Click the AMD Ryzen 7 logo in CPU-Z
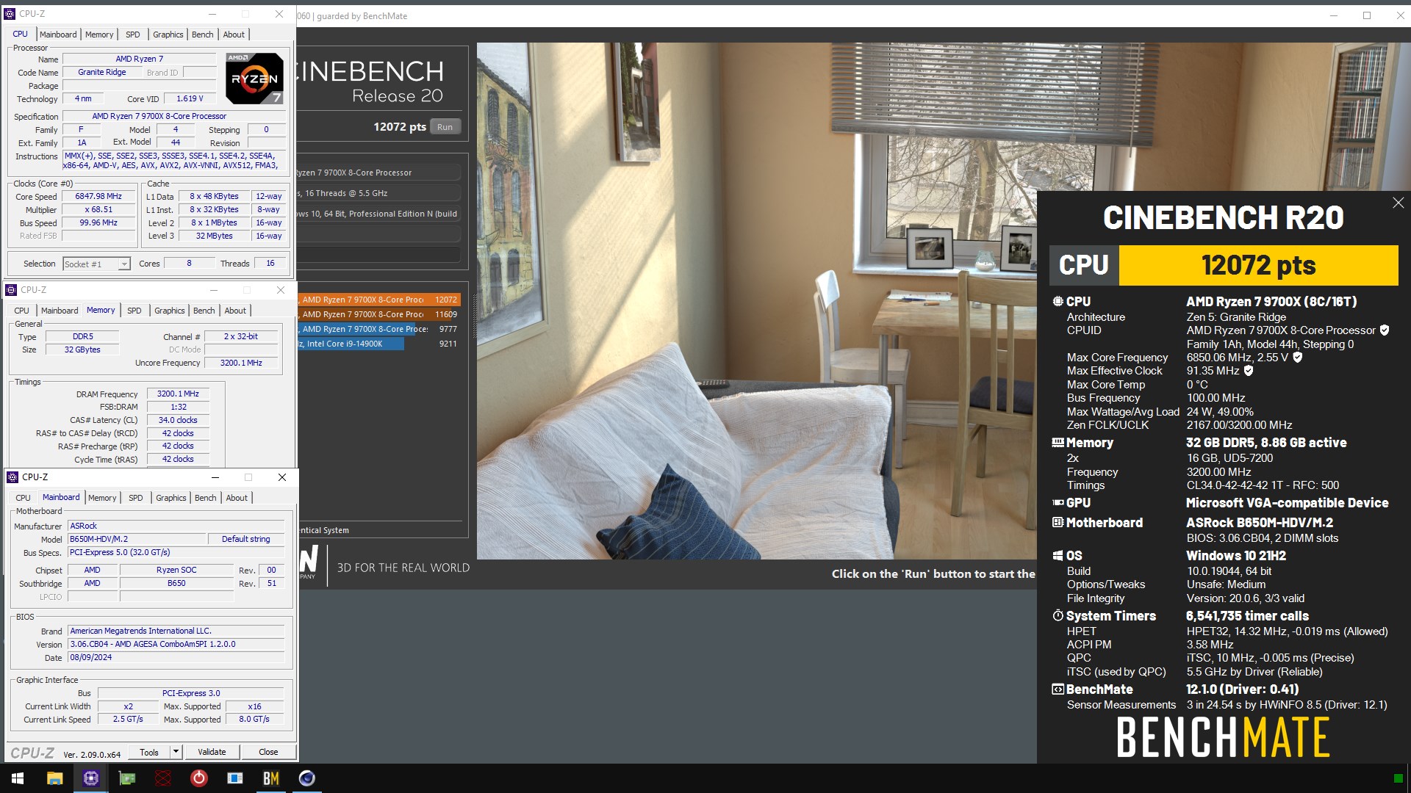 point(254,79)
